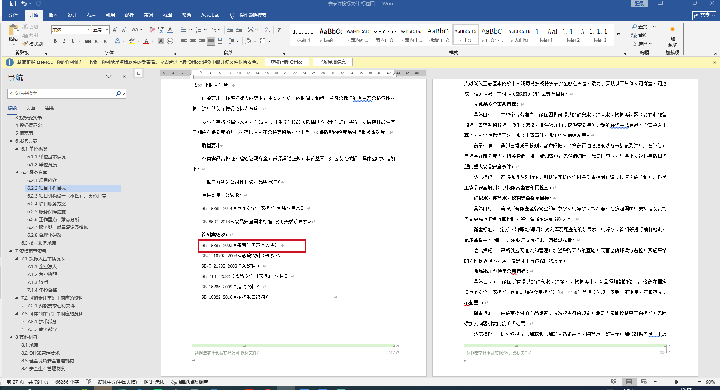Apply the 标题 1 style
Image resolution: width=720 pixels, height=390 pixels.
[546, 35]
